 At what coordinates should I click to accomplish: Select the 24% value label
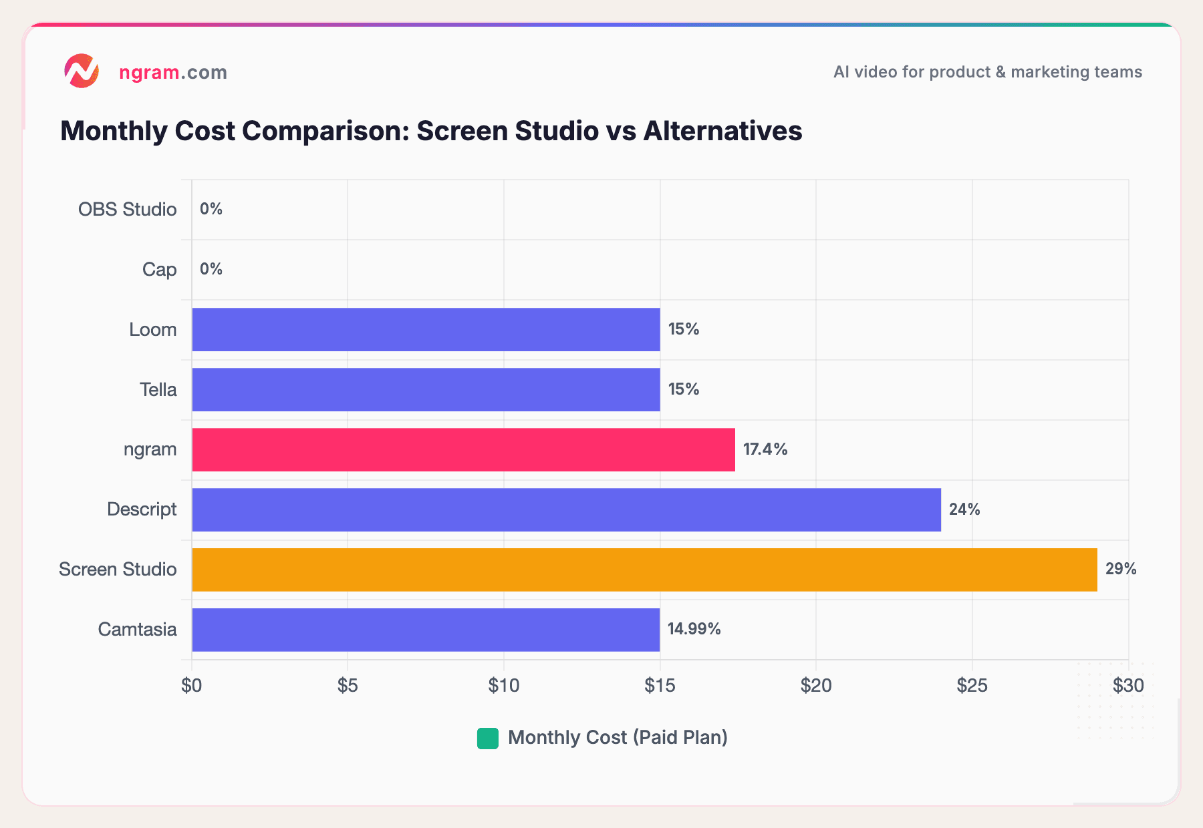pyautogui.click(x=964, y=509)
